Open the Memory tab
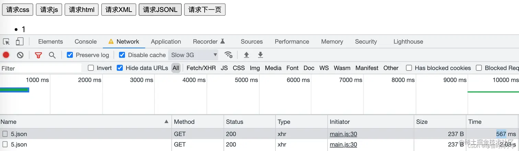The width and height of the screenshot is (519, 151). [x=332, y=41]
